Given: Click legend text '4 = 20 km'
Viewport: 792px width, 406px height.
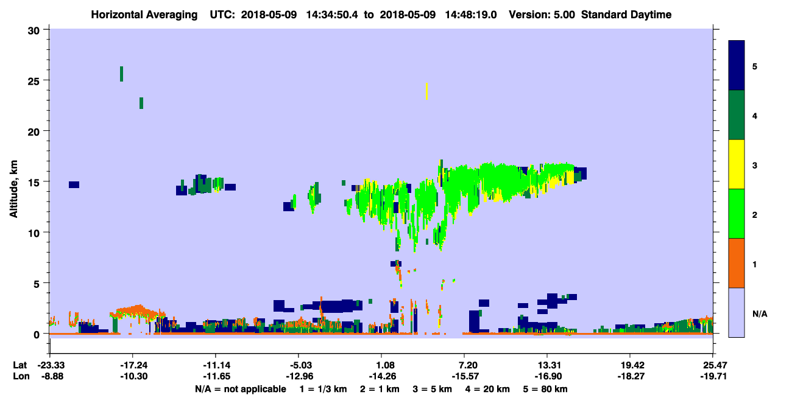Looking at the screenshot, I should (488, 389).
